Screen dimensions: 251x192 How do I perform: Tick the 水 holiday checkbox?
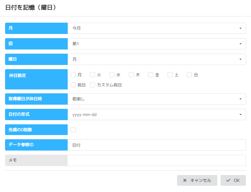tap(112, 75)
